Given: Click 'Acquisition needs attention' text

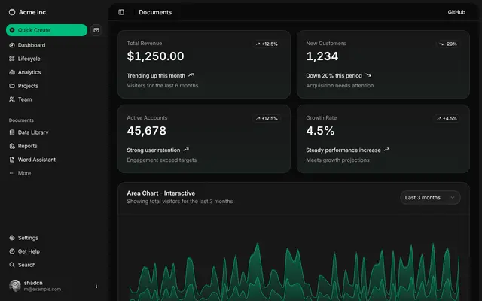Looking at the screenshot, I should point(340,85).
